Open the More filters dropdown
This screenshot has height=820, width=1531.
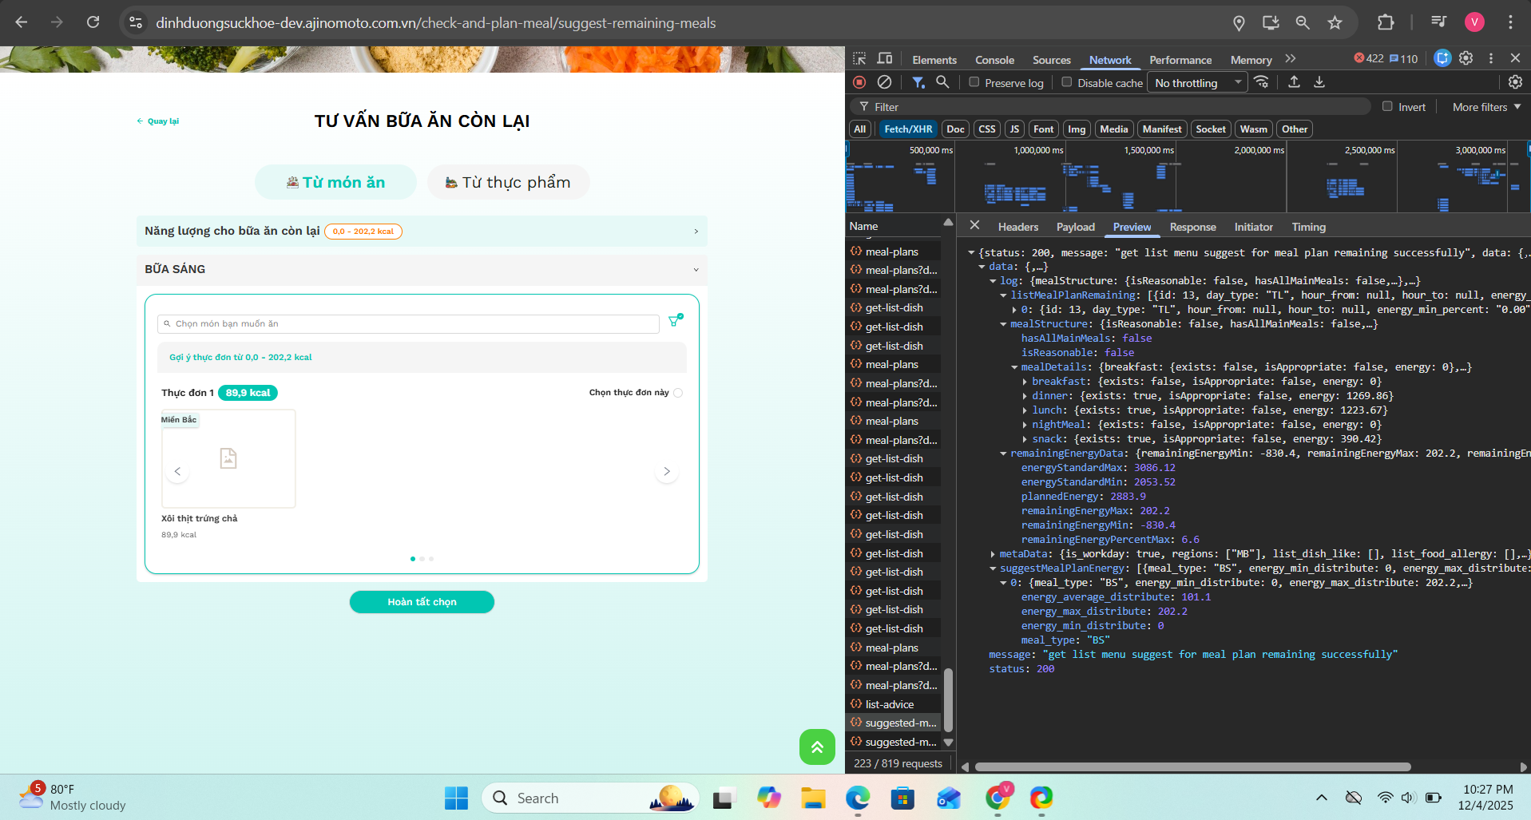tap(1486, 107)
